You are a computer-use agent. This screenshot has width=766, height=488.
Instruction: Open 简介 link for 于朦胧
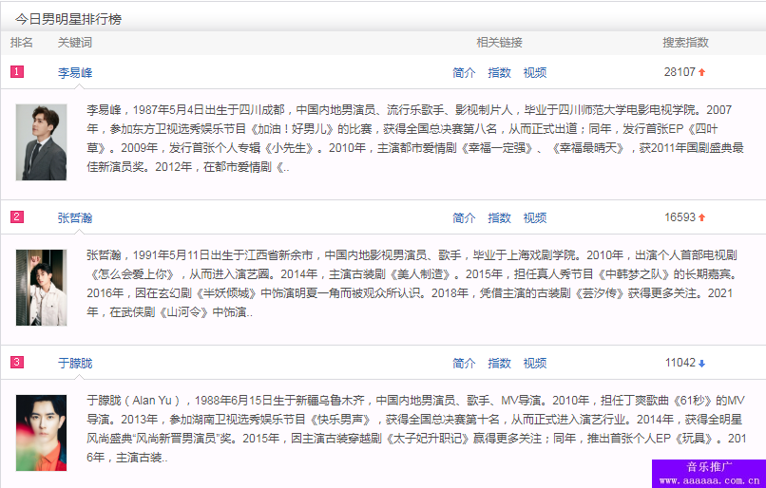click(x=464, y=363)
